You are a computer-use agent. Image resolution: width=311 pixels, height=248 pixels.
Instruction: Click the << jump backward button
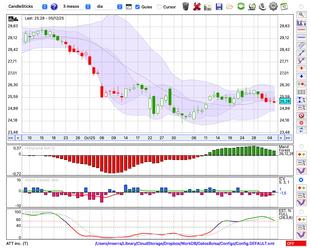[x=11, y=138]
